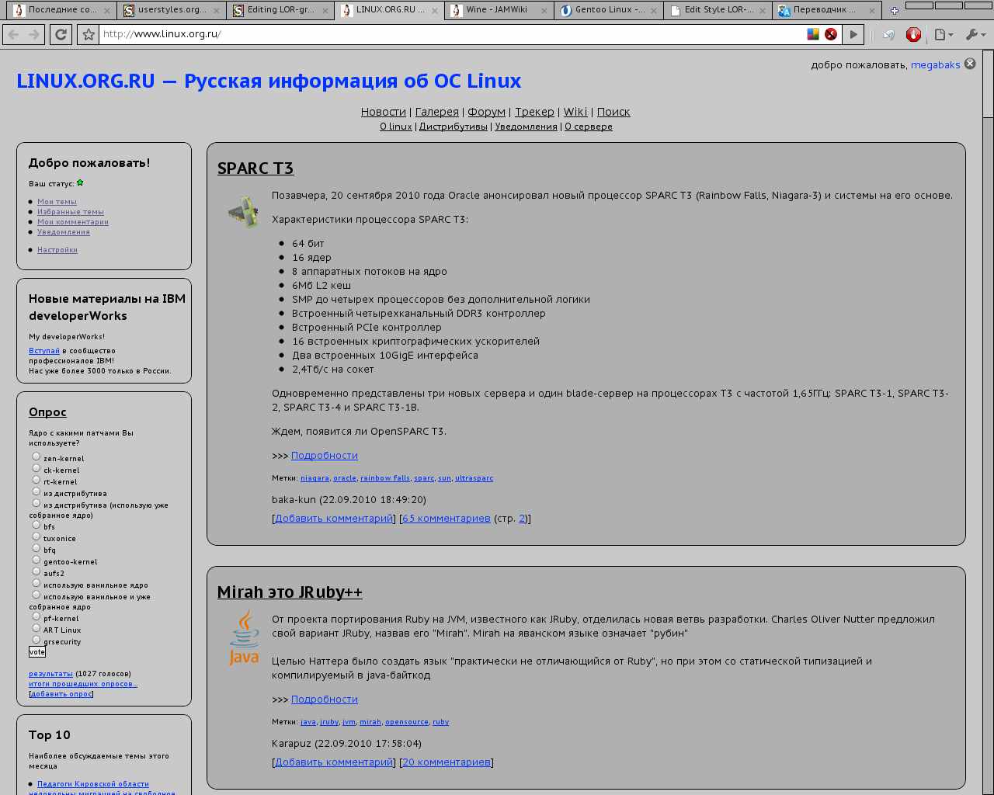
Task: Open the SPARC T3 article title
Action: [255, 168]
